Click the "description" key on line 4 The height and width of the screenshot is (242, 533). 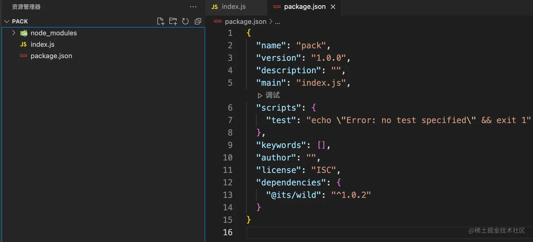tap(289, 70)
